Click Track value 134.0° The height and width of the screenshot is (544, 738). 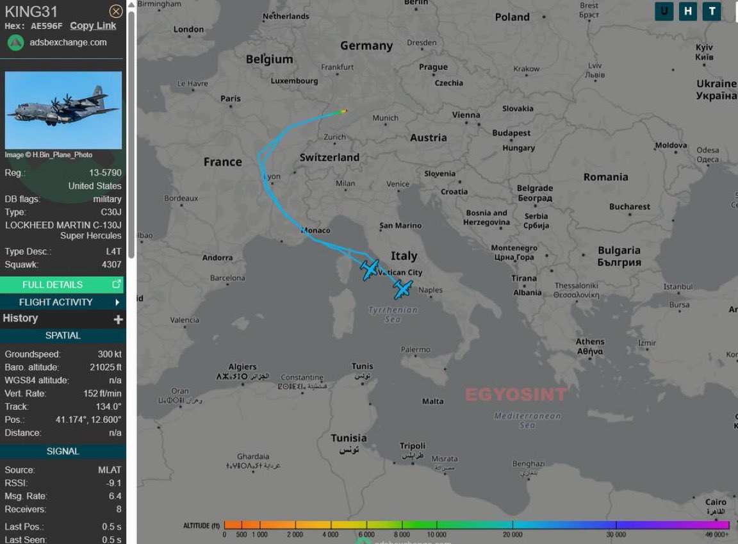(108, 407)
